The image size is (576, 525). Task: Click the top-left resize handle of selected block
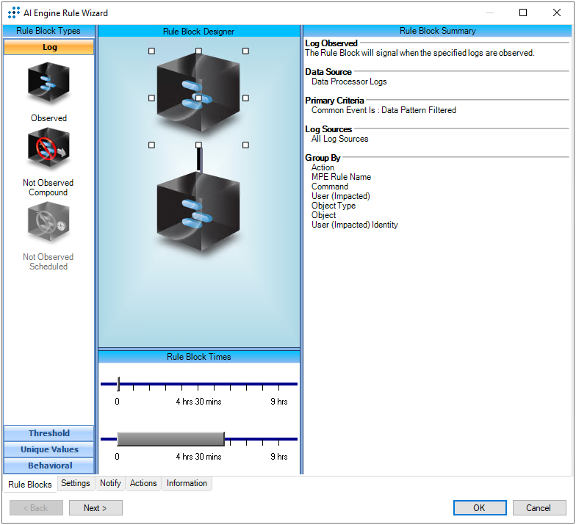pyautogui.click(x=151, y=51)
